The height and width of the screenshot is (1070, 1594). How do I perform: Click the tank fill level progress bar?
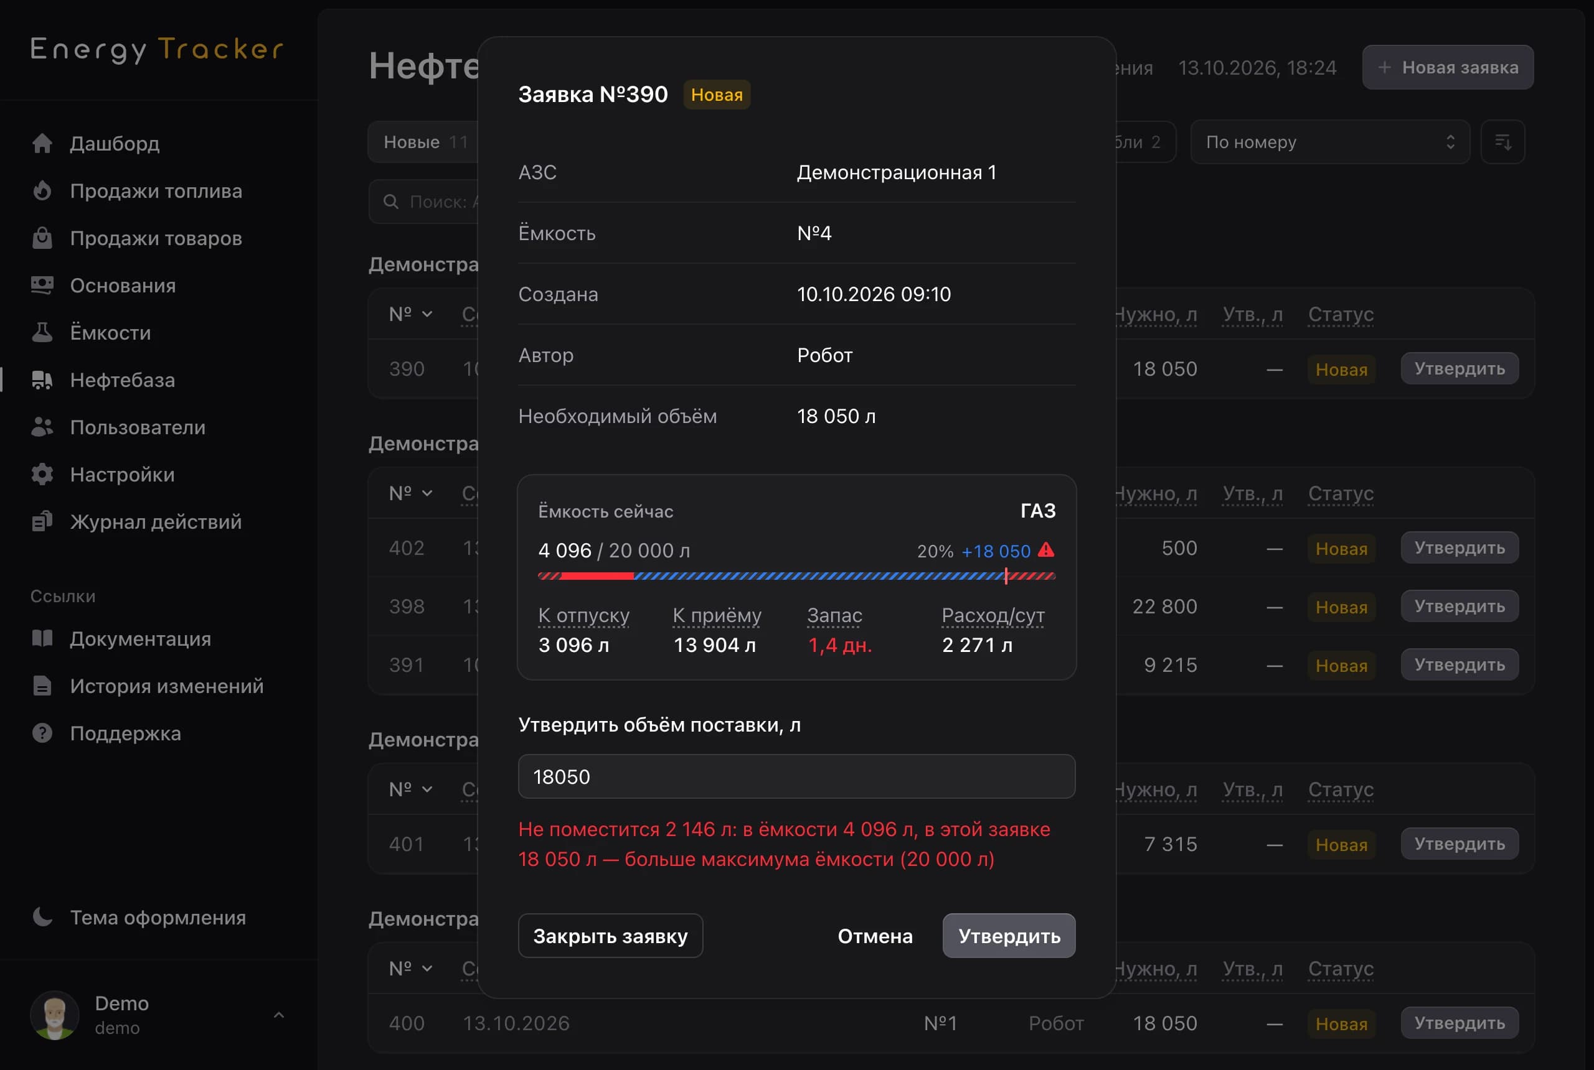pos(796,576)
